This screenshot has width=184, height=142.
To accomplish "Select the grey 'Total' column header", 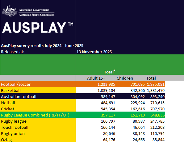I will click(x=151, y=78).
